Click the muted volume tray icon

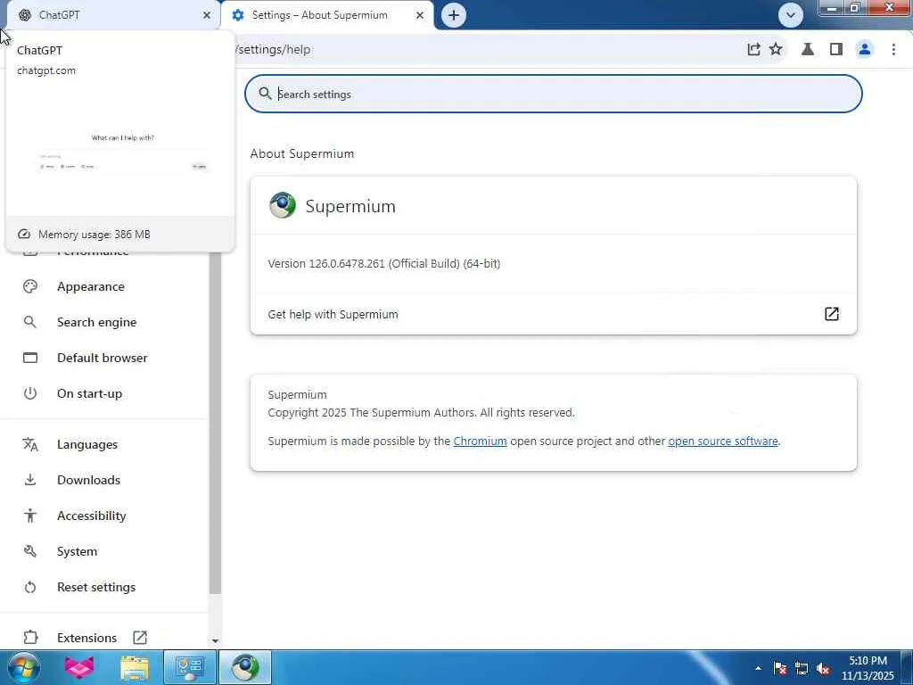point(823,669)
